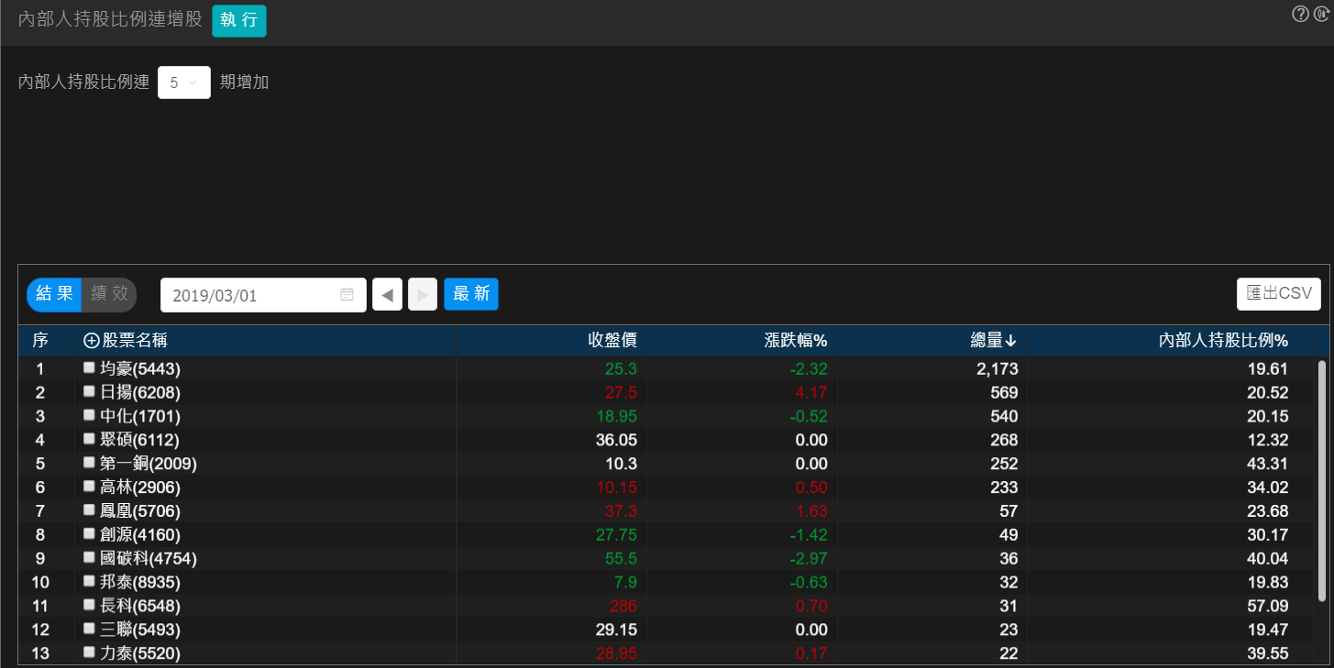
Task: Tick the checkbox for 均豪(5443)
Action: [89, 367]
